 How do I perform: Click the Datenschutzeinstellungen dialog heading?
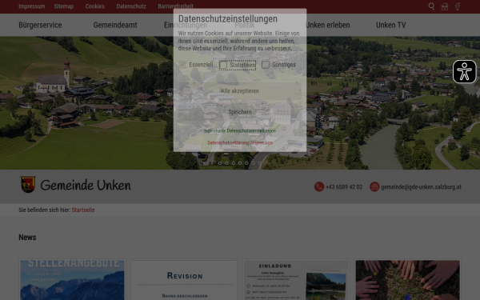pyautogui.click(x=228, y=18)
